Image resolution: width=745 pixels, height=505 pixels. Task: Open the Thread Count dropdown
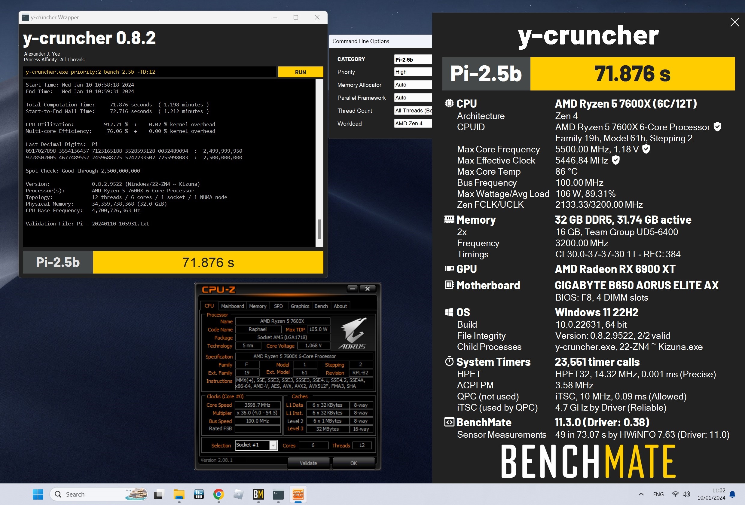pyautogui.click(x=413, y=111)
